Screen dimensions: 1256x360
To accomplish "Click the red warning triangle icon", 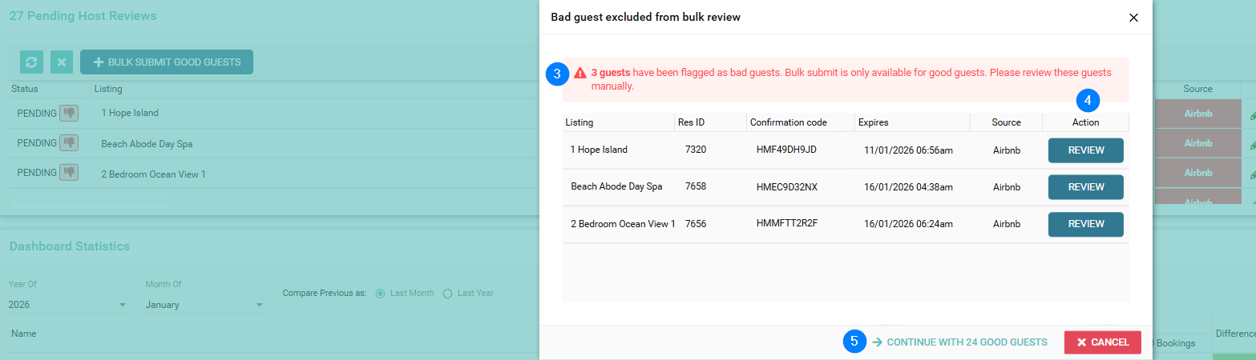I will 580,73.
